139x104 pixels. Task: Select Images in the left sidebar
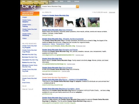pos(25,17)
